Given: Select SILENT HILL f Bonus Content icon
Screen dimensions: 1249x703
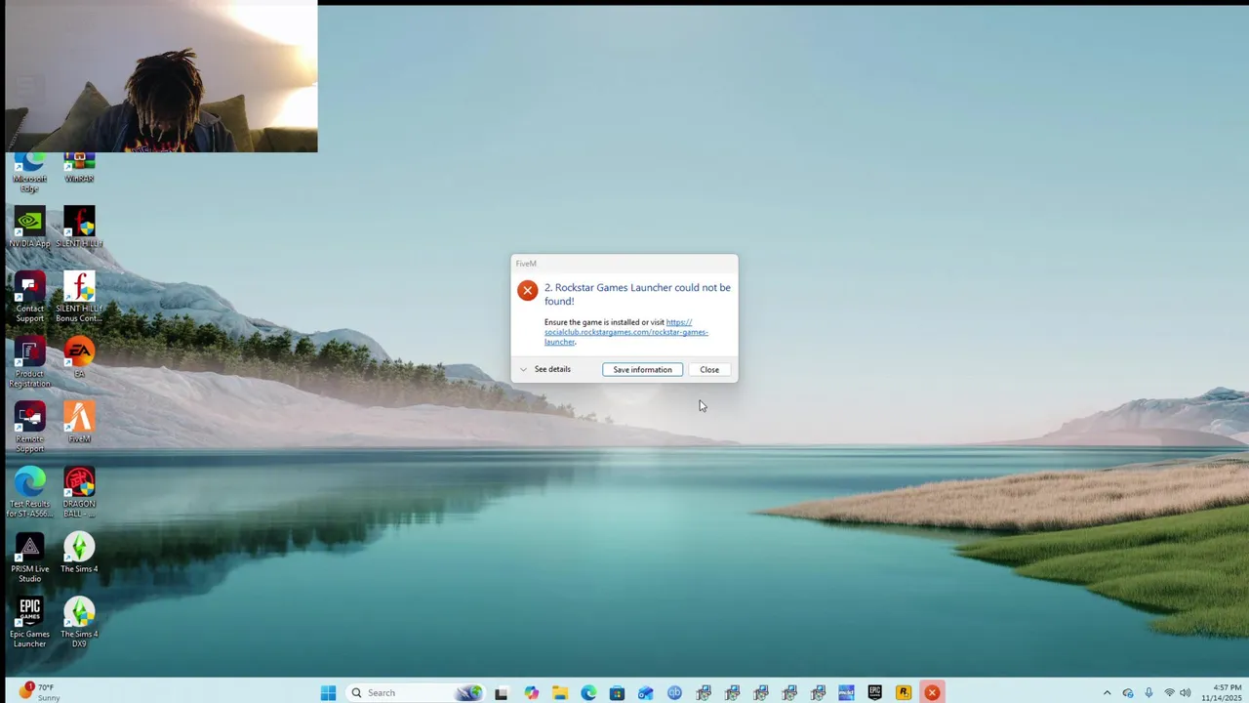Looking at the screenshot, I should [79, 297].
